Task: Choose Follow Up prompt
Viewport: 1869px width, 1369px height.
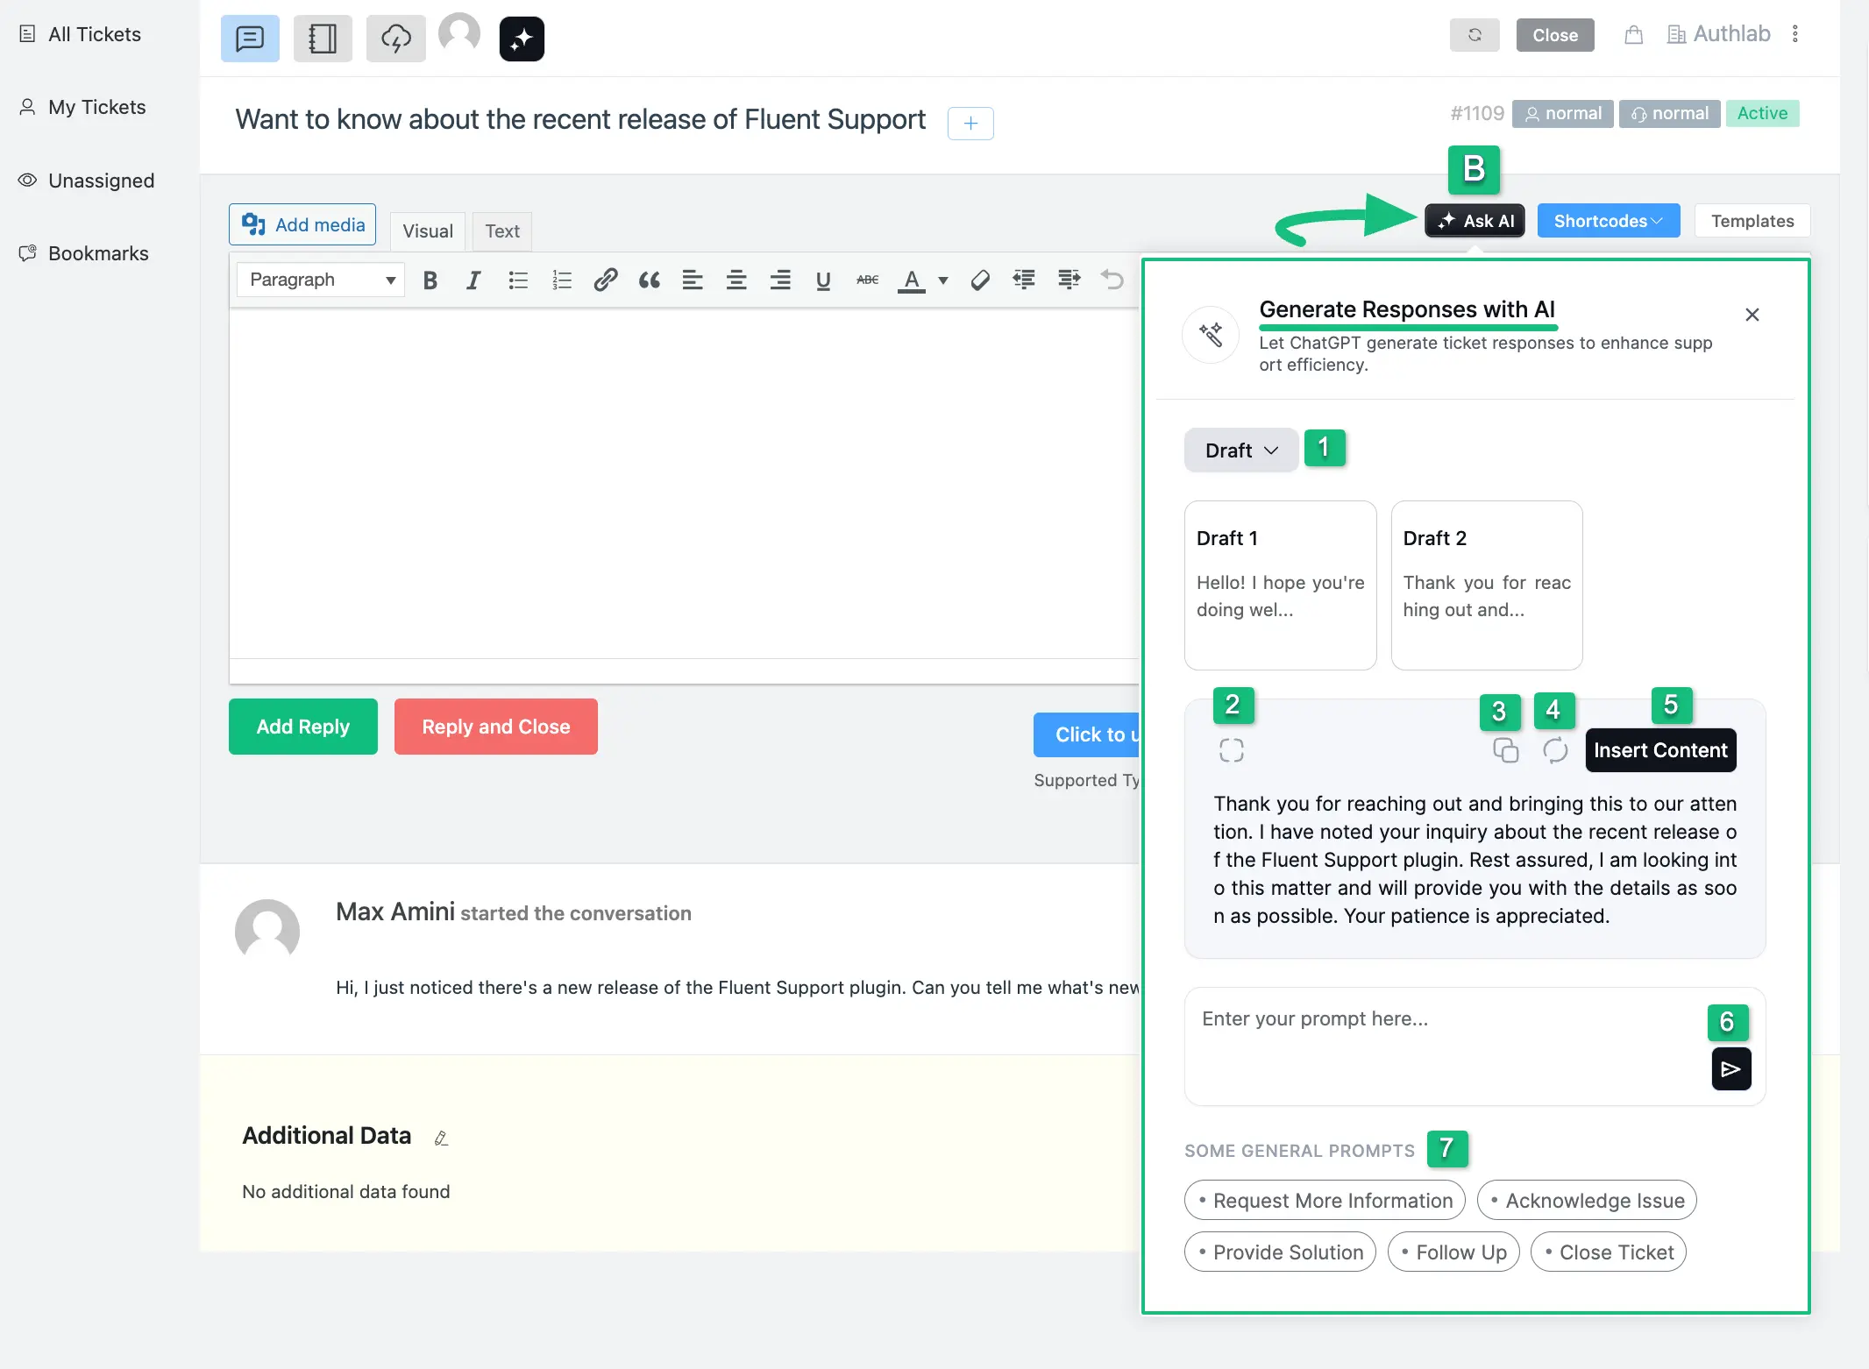Action: [x=1453, y=1252]
